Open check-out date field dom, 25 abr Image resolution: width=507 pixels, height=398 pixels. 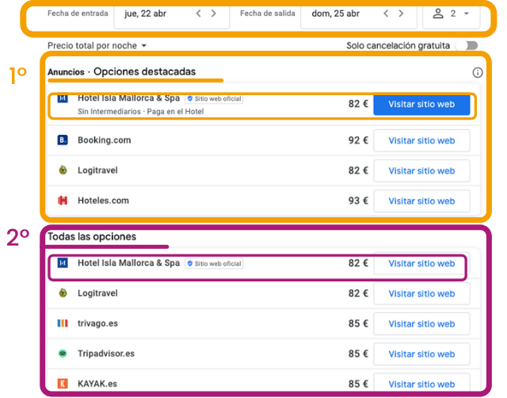click(x=359, y=16)
